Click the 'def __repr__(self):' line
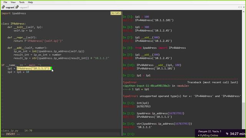 pos(22,38)
